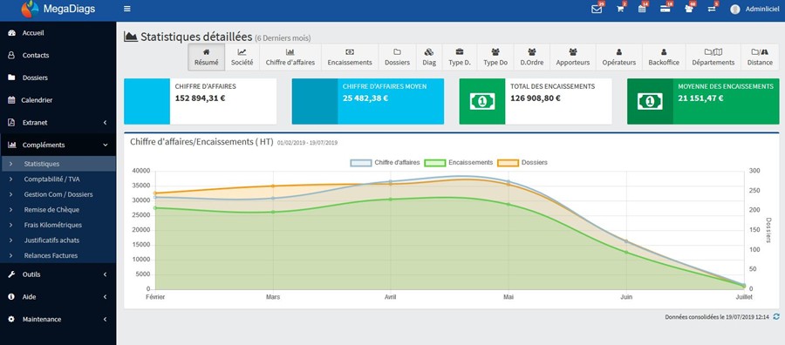The width and height of the screenshot is (785, 345).
Task: Go to Accueil in sidebar
Action: 58,33
